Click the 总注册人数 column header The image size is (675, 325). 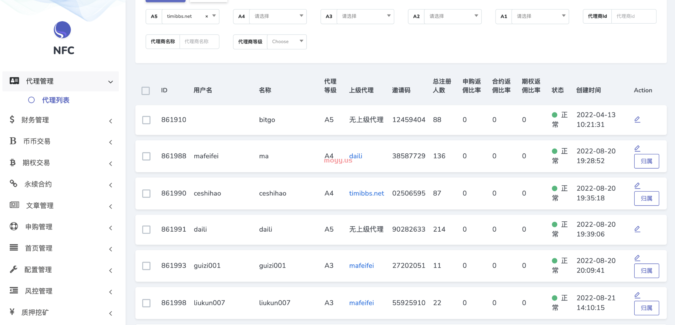click(442, 86)
